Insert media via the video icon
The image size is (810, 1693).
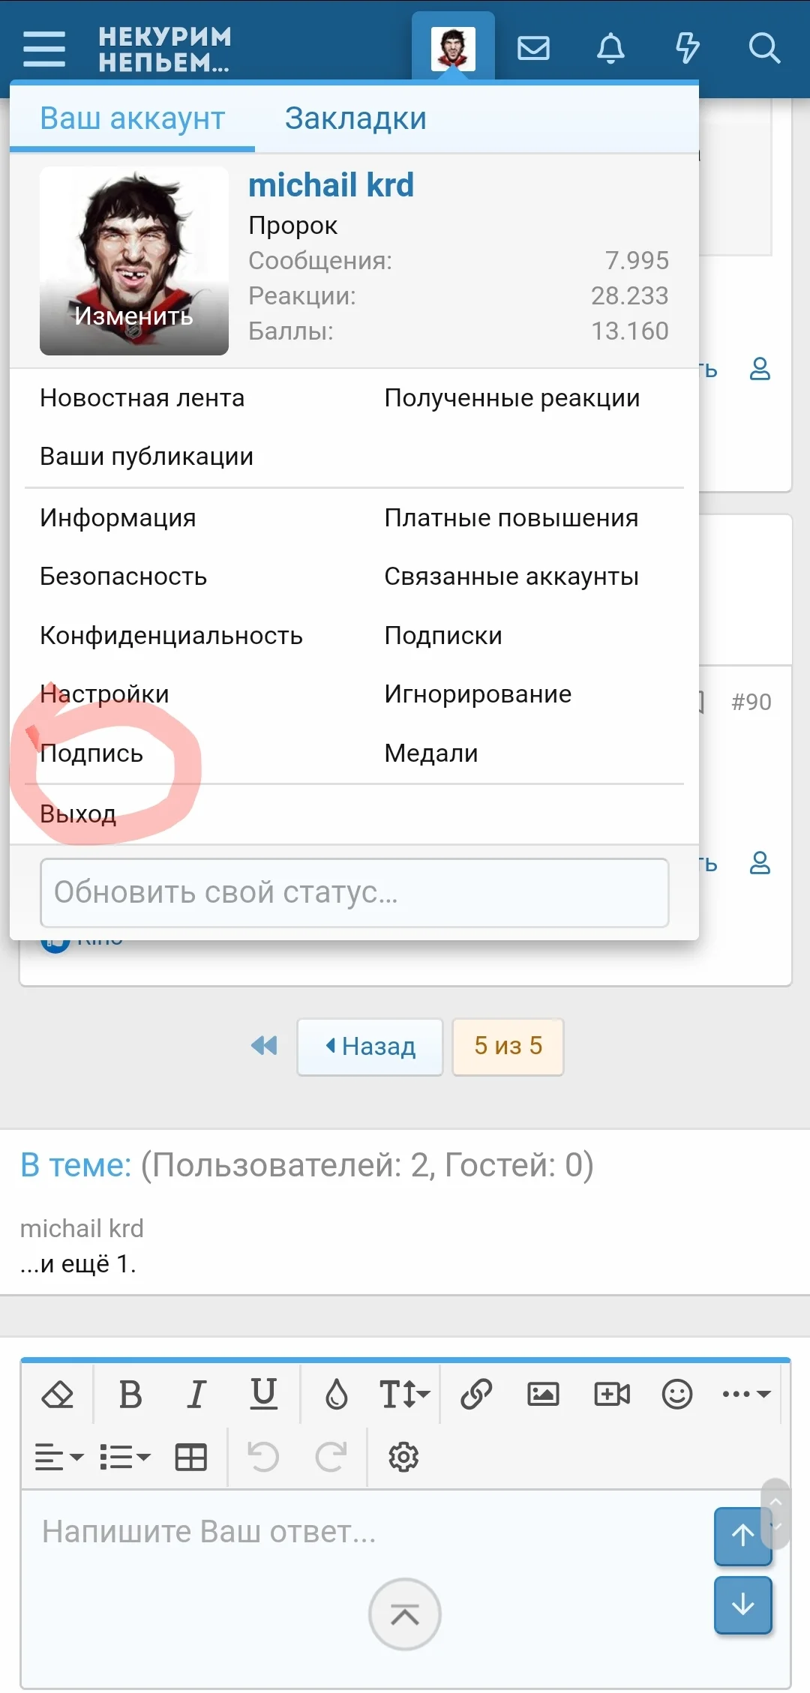tap(612, 1394)
